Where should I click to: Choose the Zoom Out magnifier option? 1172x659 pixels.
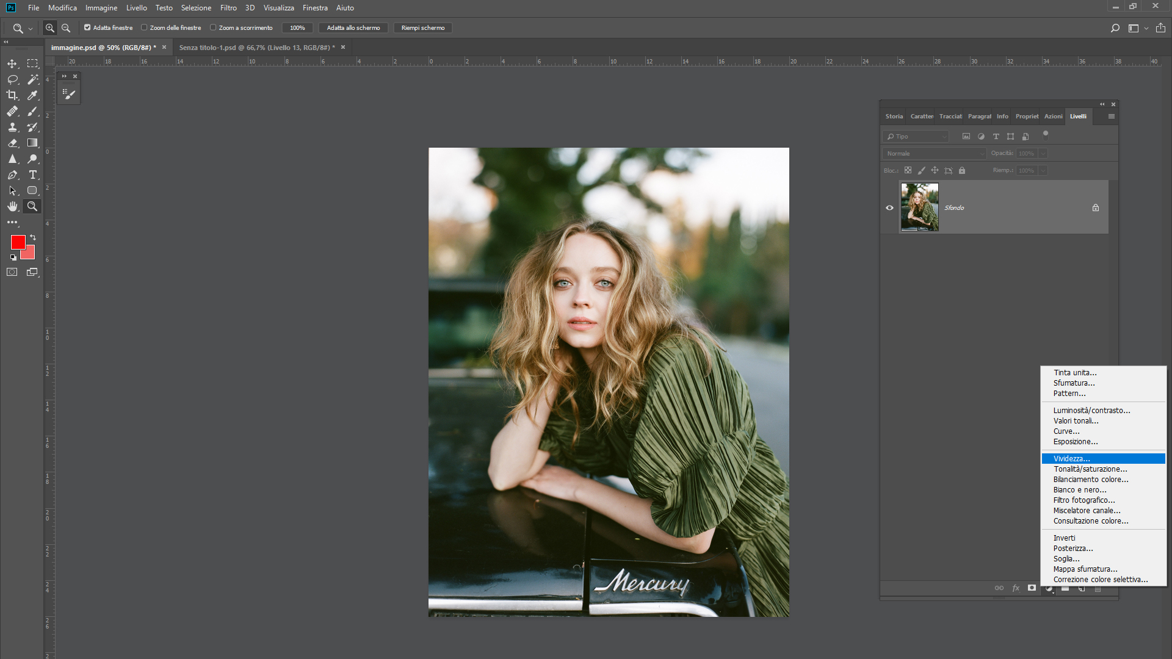[x=66, y=28]
